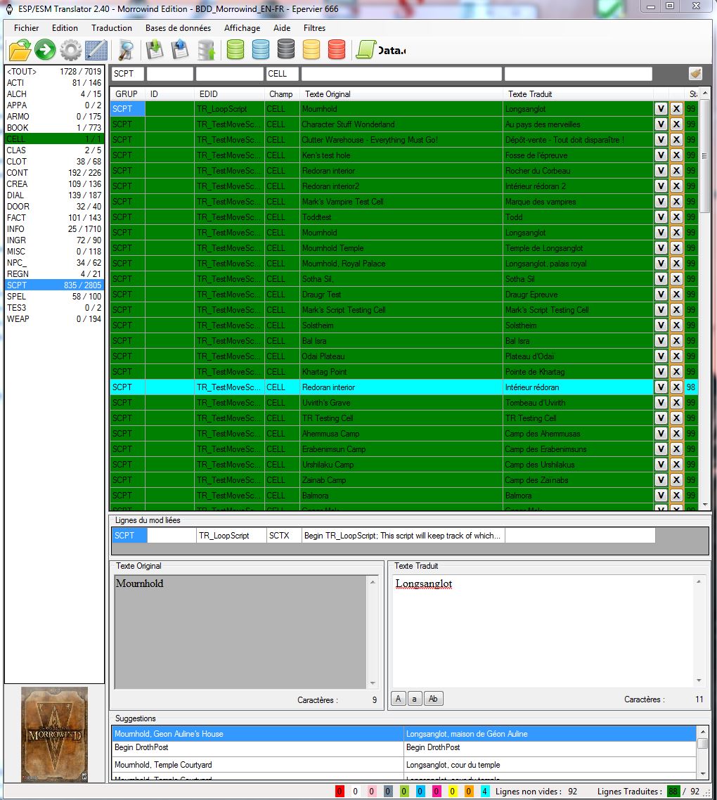Select the red database icon

[336, 50]
